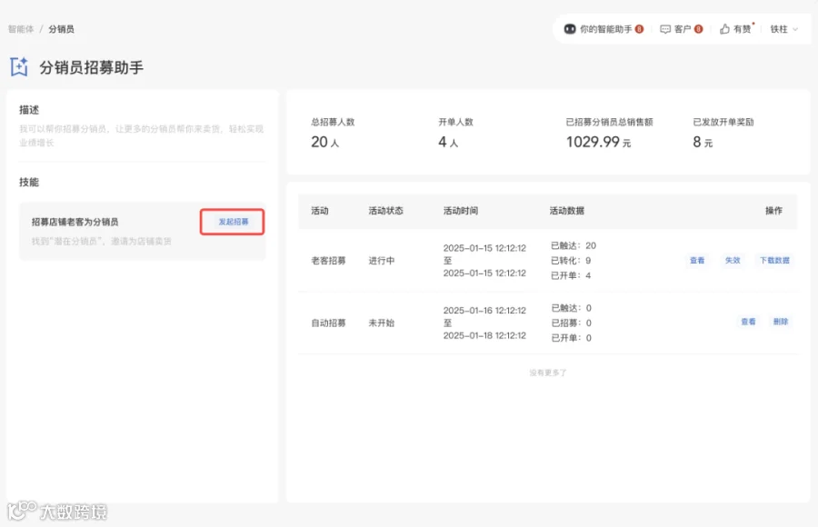Select the 分销员 breadcrumb item

(x=61, y=29)
